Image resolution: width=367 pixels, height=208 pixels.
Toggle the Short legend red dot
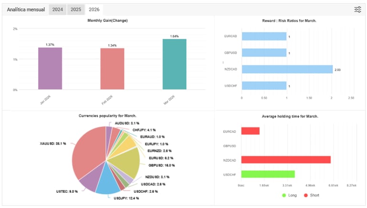[306, 196]
